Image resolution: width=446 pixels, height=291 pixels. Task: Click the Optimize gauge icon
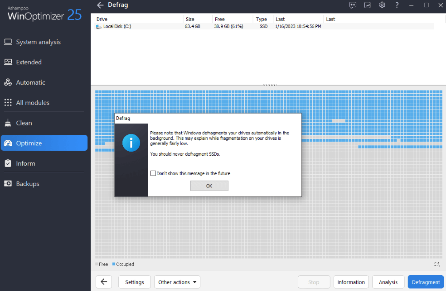pos(8,143)
